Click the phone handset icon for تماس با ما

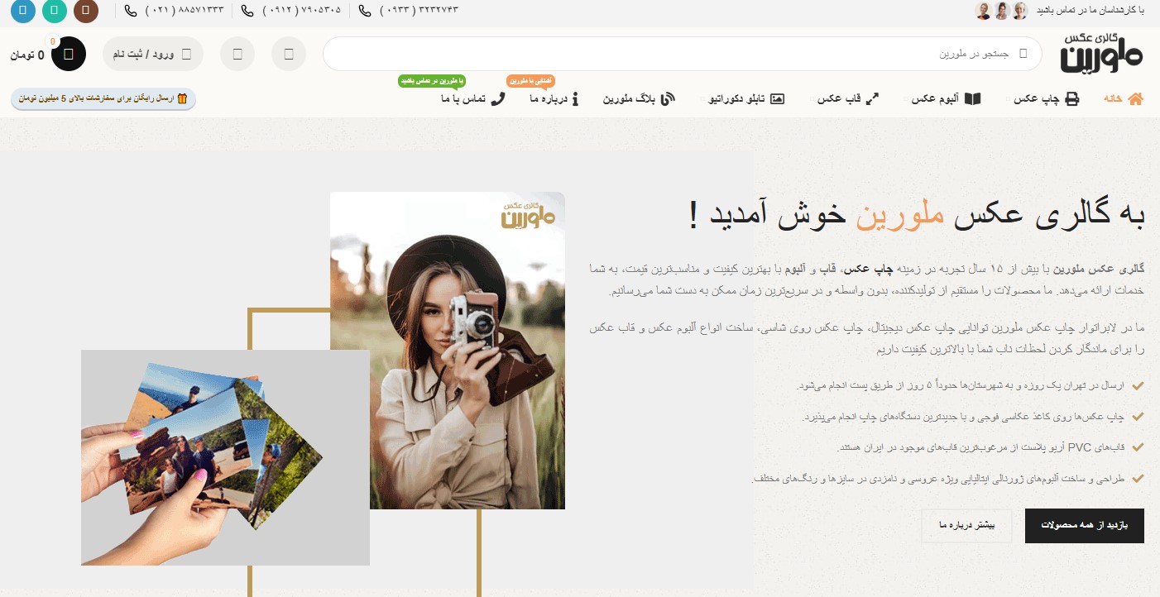coord(498,98)
